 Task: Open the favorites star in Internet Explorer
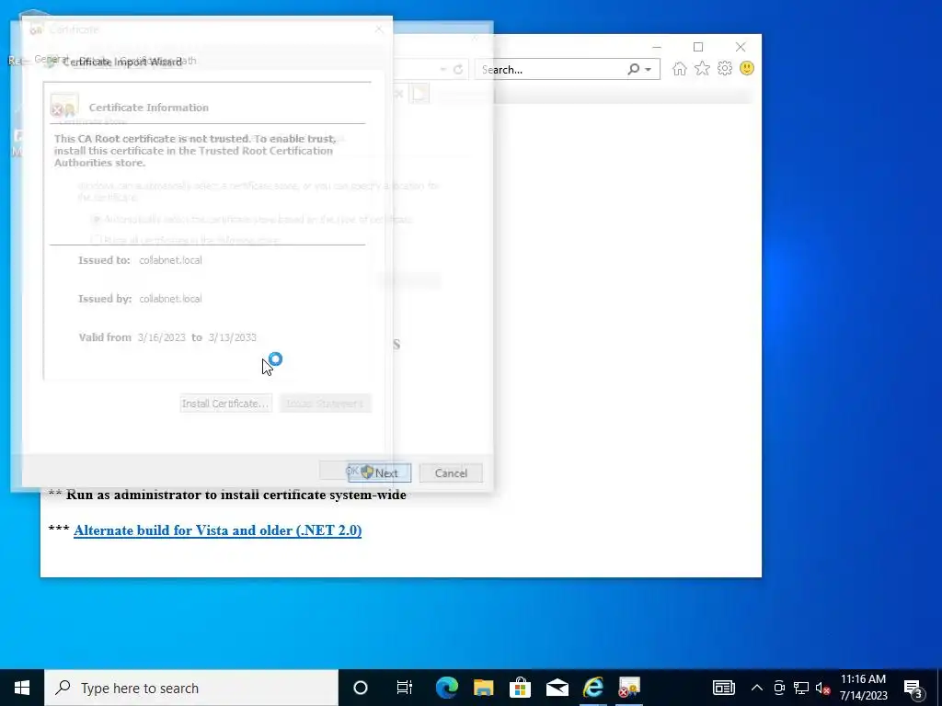tap(702, 68)
